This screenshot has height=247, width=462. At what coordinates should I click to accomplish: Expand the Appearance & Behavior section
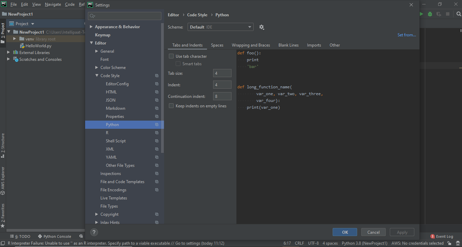tap(91, 27)
